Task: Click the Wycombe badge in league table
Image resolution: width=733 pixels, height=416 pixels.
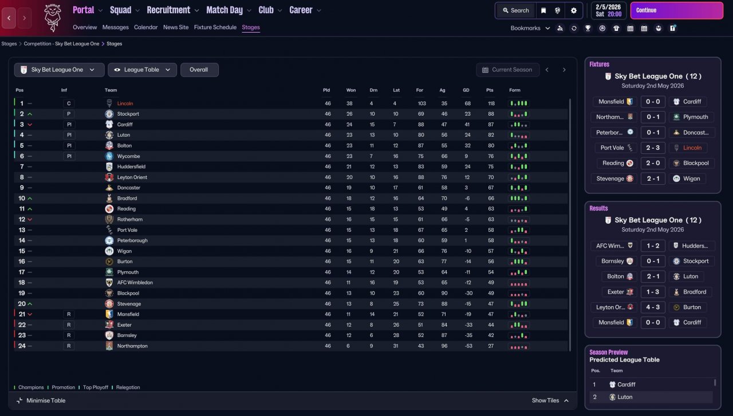Action: pos(109,156)
